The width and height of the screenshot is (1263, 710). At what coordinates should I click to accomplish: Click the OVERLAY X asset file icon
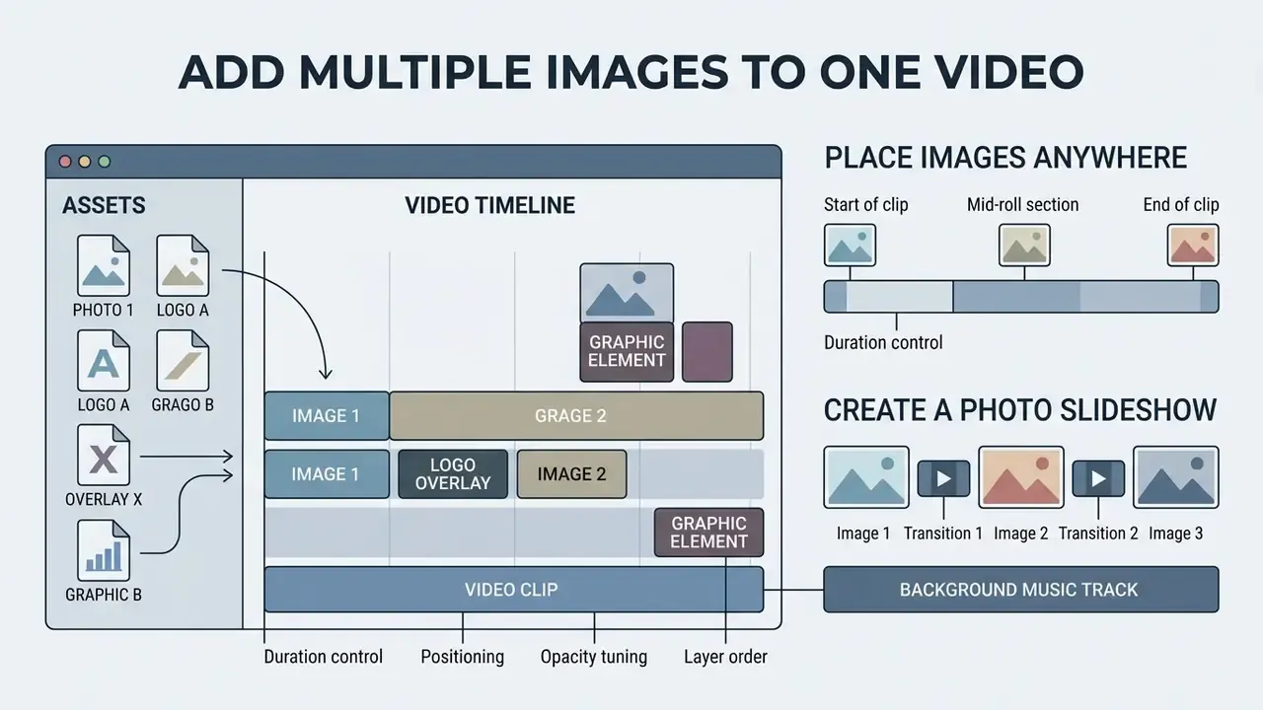(x=104, y=456)
